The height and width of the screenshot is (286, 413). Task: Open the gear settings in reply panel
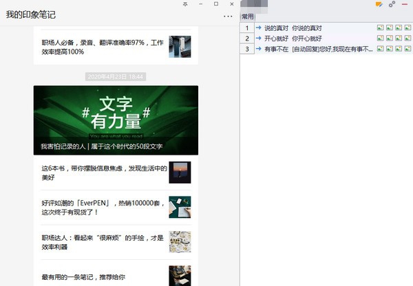pyautogui.click(x=392, y=4)
